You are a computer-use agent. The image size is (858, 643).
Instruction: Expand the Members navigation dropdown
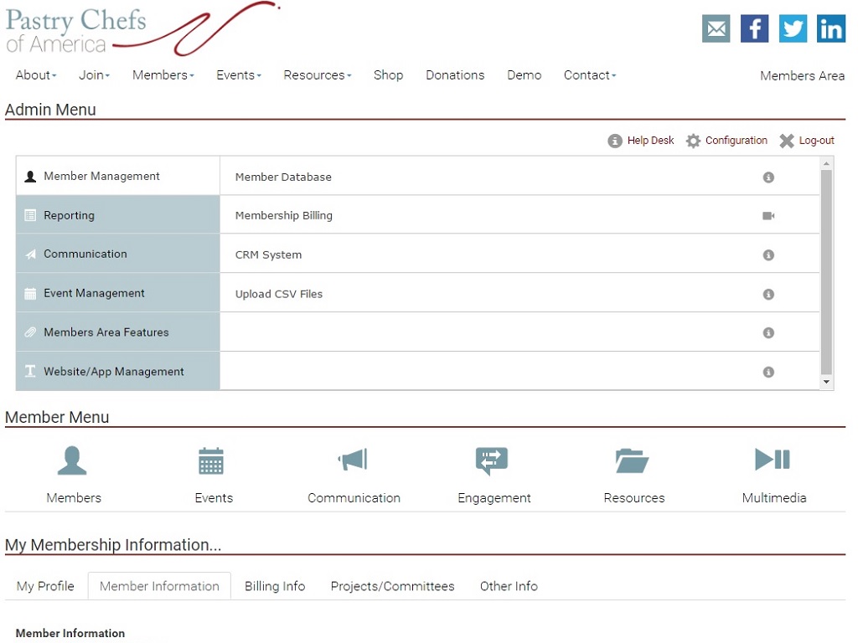(x=163, y=75)
